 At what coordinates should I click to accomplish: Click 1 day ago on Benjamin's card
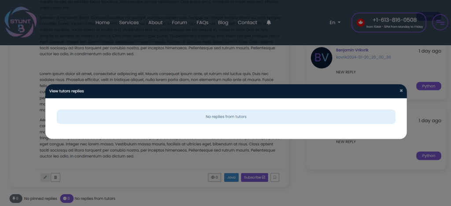click(x=430, y=51)
